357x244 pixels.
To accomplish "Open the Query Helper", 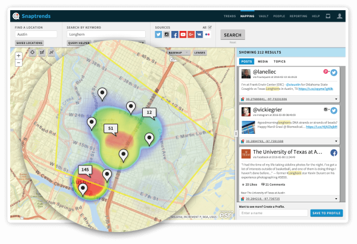I will click(x=79, y=43).
